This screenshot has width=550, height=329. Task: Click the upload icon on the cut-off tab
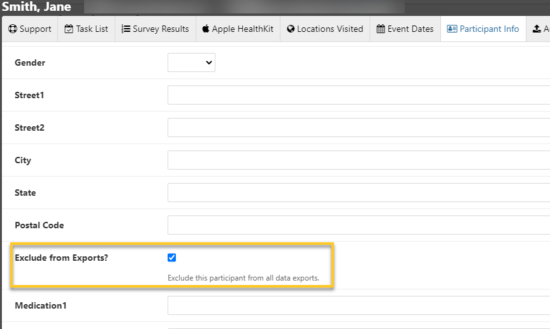[538, 29]
